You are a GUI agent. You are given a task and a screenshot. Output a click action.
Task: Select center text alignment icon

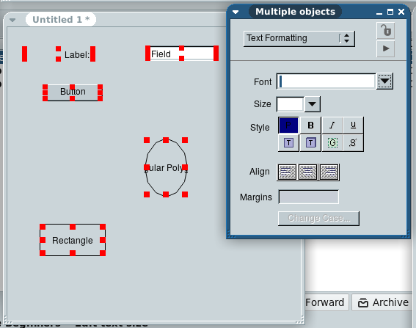click(307, 172)
